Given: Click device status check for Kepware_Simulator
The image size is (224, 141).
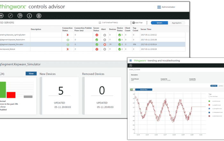Looking at the screenshot, I should 119,44.
